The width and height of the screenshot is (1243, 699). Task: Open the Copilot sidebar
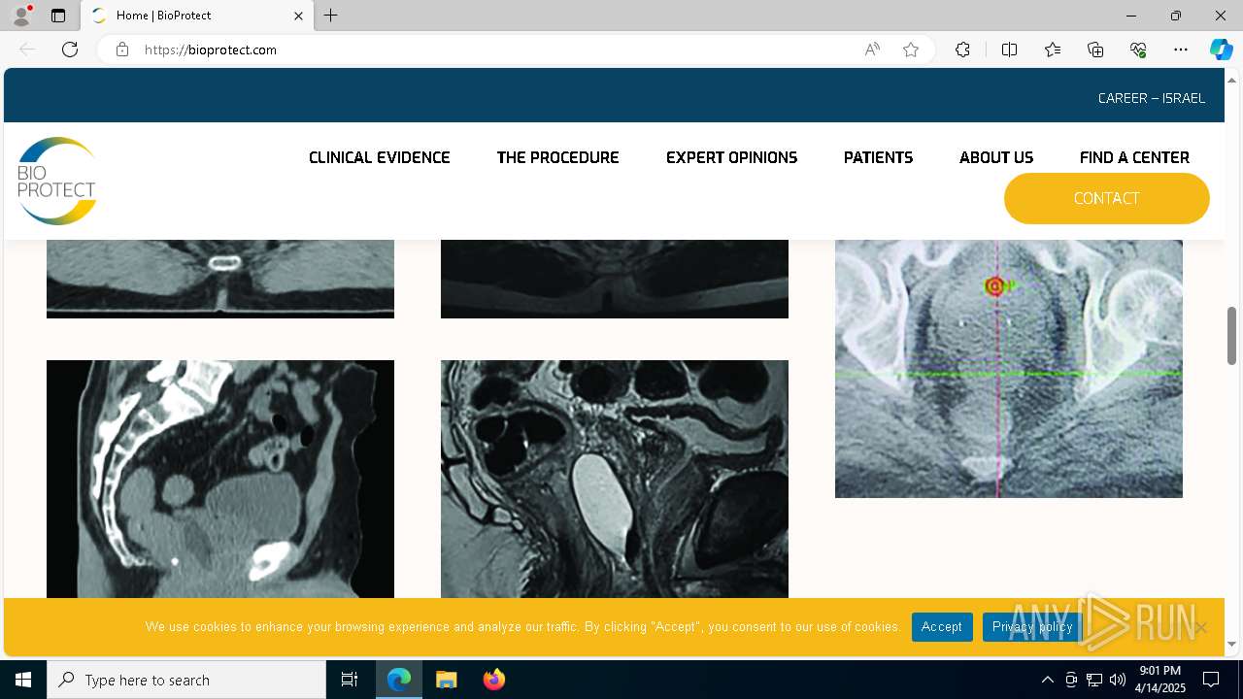(1221, 50)
